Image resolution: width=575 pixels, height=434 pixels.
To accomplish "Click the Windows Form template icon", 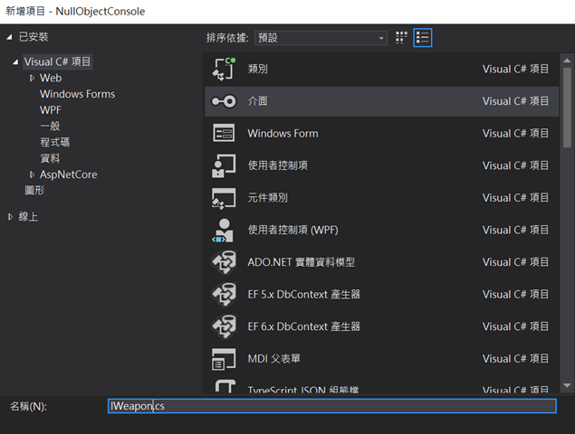I will 224,133.
